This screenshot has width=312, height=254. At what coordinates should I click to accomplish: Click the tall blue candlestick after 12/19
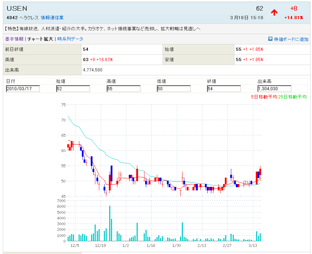pos(111,173)
